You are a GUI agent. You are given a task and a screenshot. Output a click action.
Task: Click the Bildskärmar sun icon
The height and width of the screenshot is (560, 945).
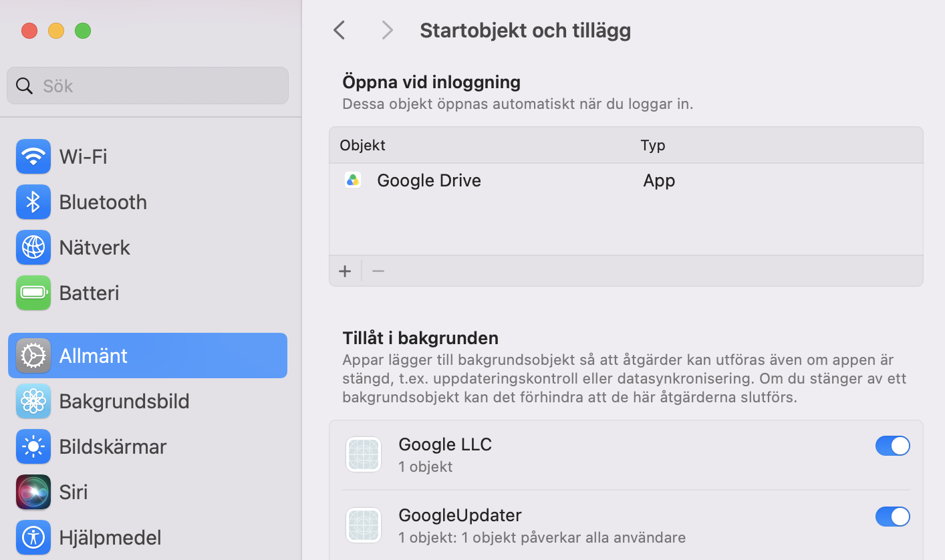33,446
